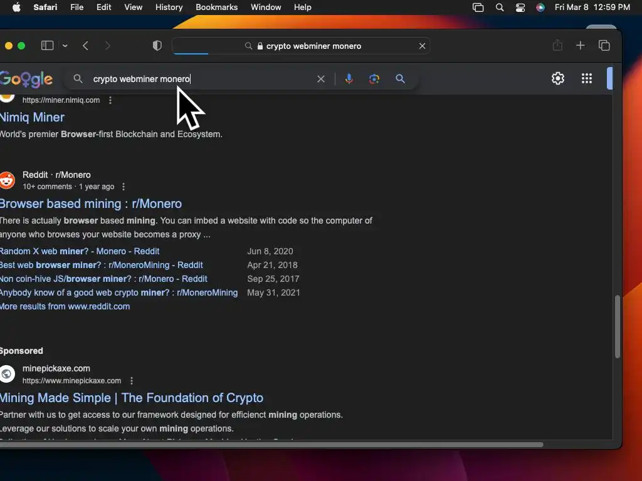Image resolution: width=642 pixels, height=481 pixels.
Task: Click the vertical page scrollbar thumb
Action: (618, 326)
